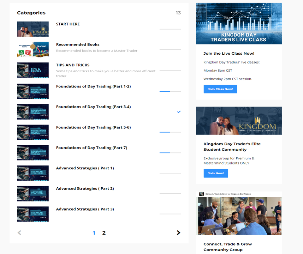This screenshot has height=254, width=303.
Task: Click the next page arrow icon
Action: 178,233
